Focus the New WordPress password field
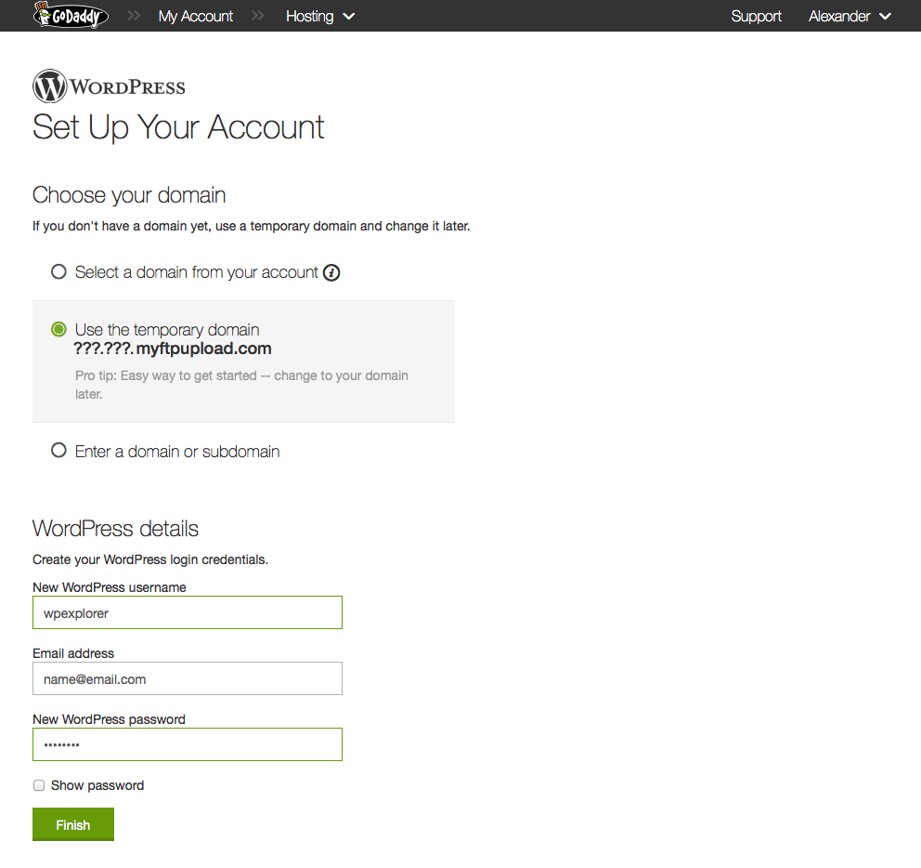This screenshot has width=921, height=868. (x=188, y=744)
